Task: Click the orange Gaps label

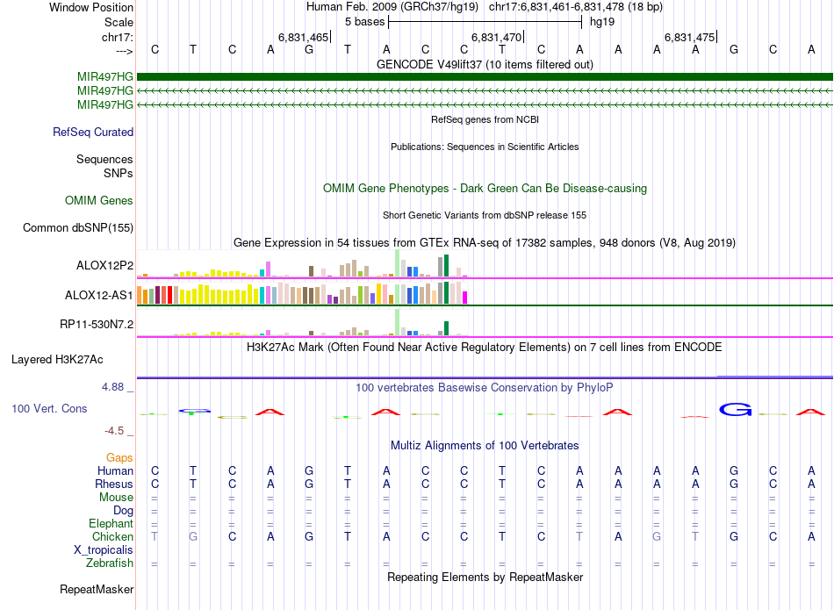Action: 119,457
